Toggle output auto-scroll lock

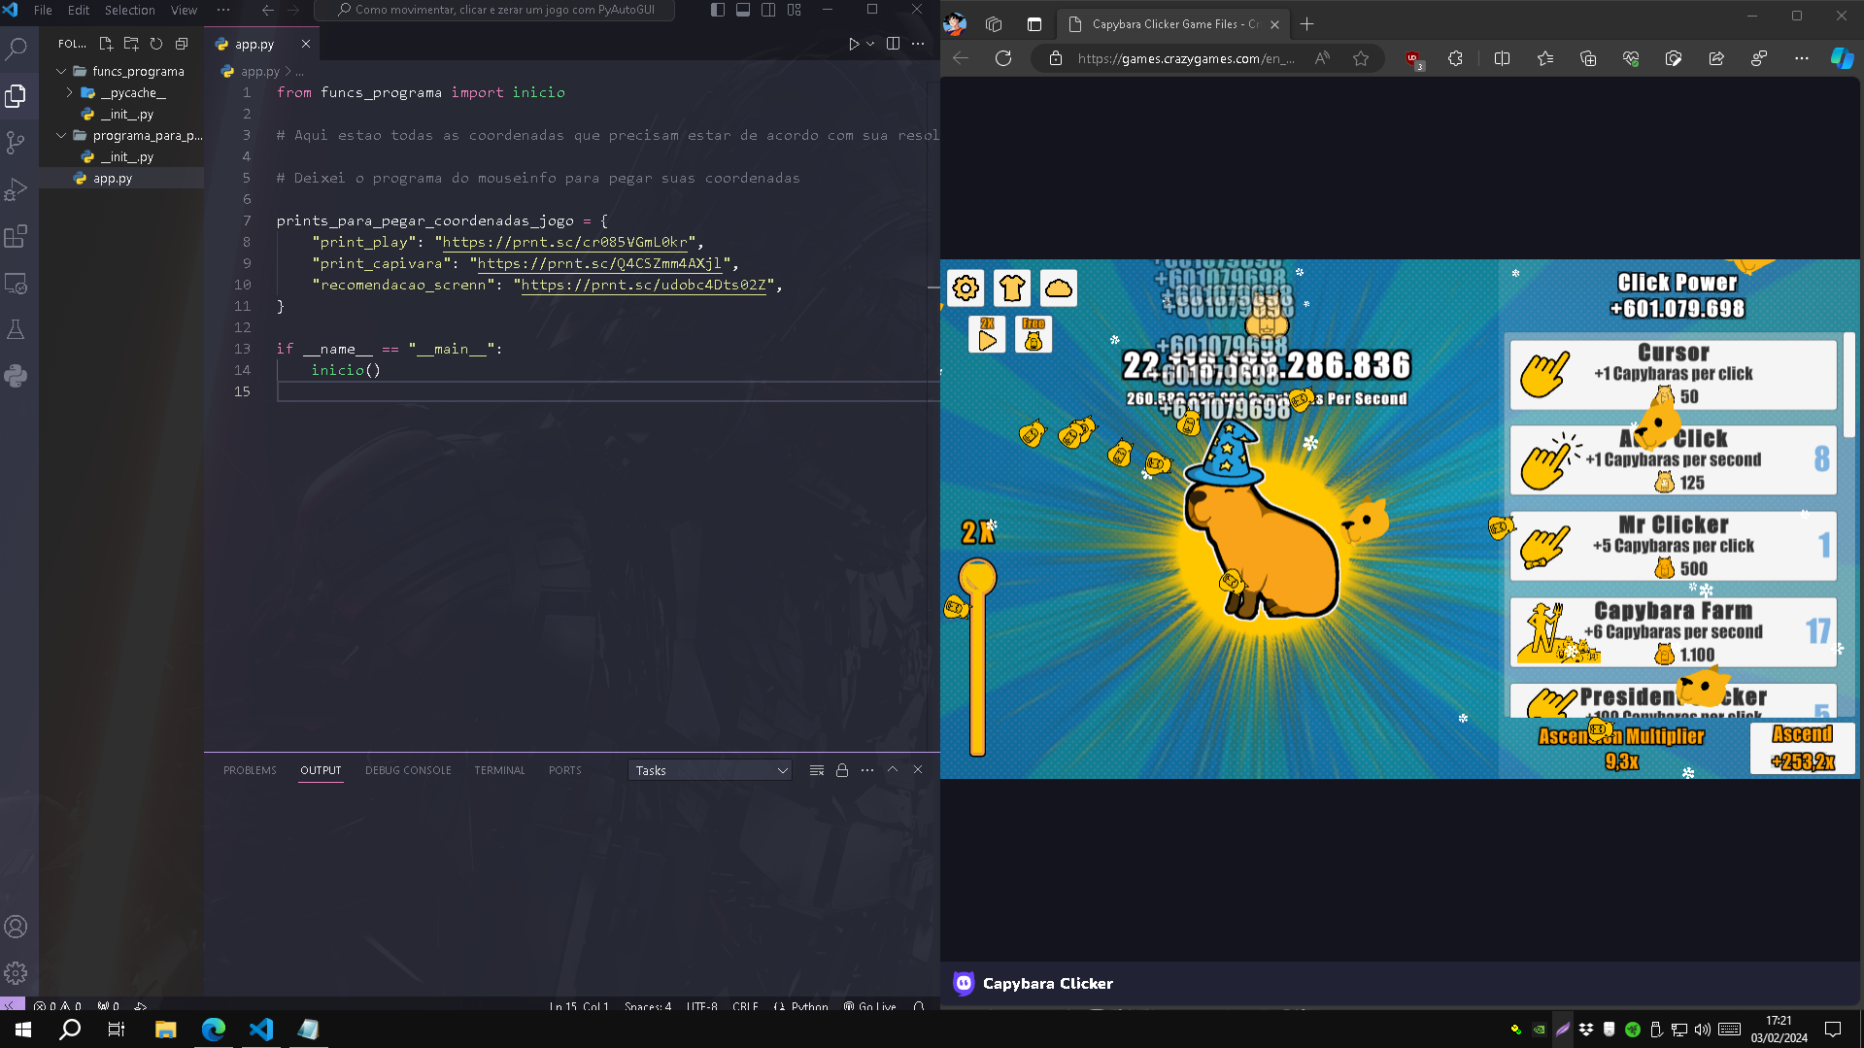pos(842,770)
